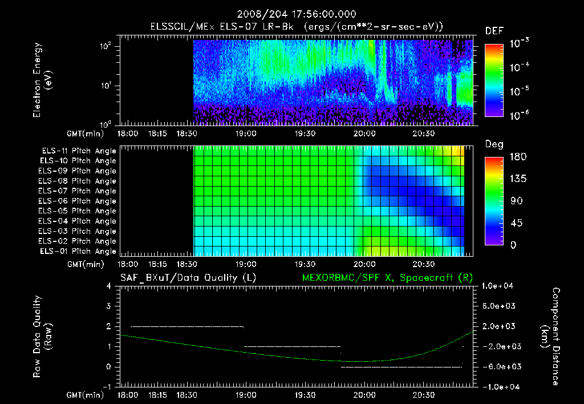Viewport: 584px width, 404px height.
Task: Click the data quality line at level 2
Action: [x=187, y=327]
